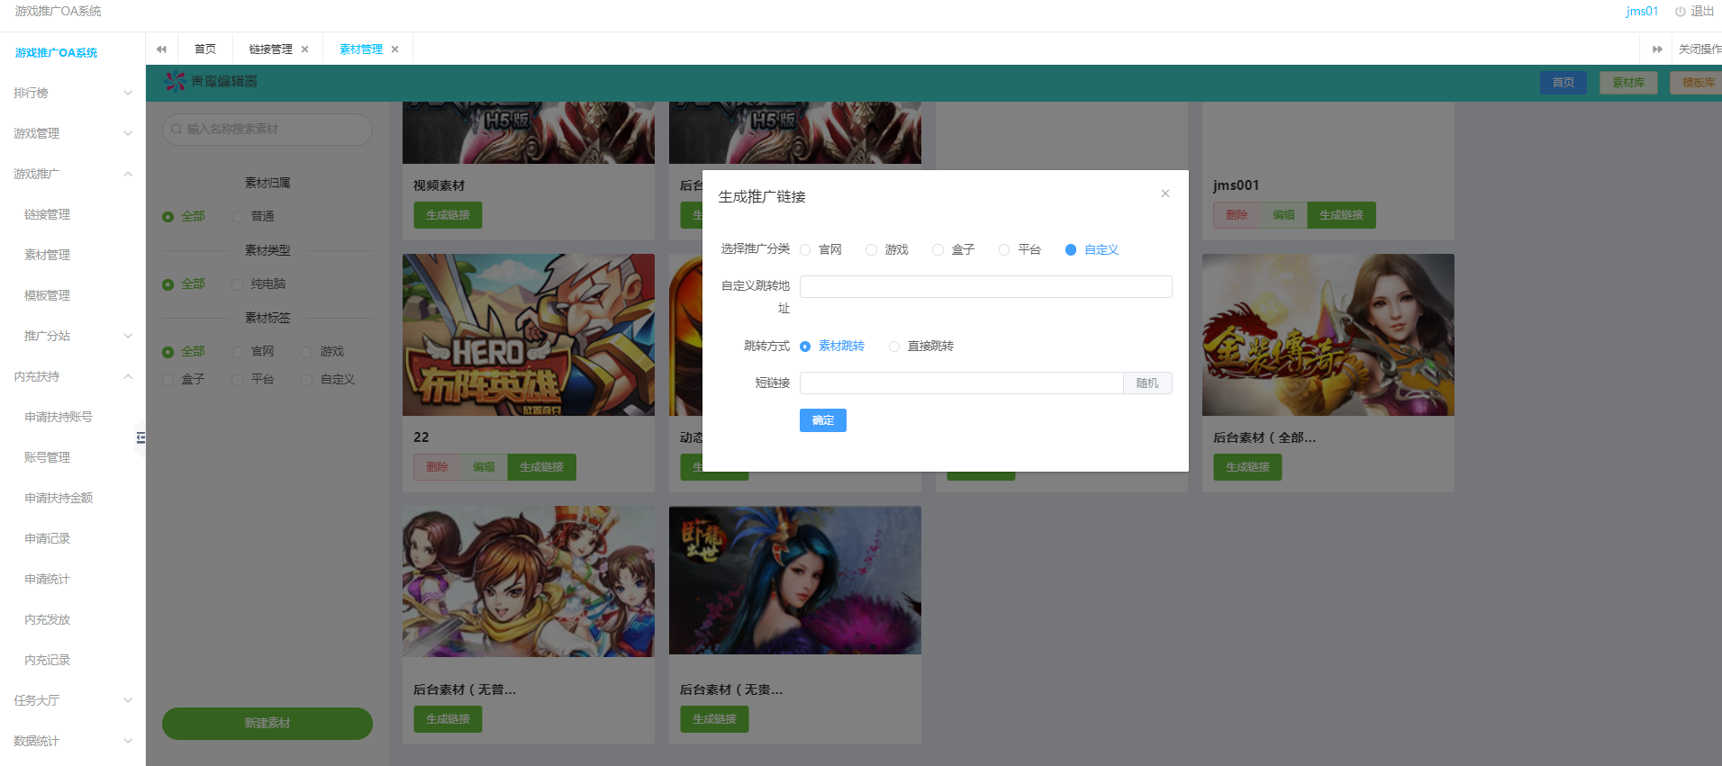
Task: Choose 直接跳转 as the jump method
Action: [894, 347]
